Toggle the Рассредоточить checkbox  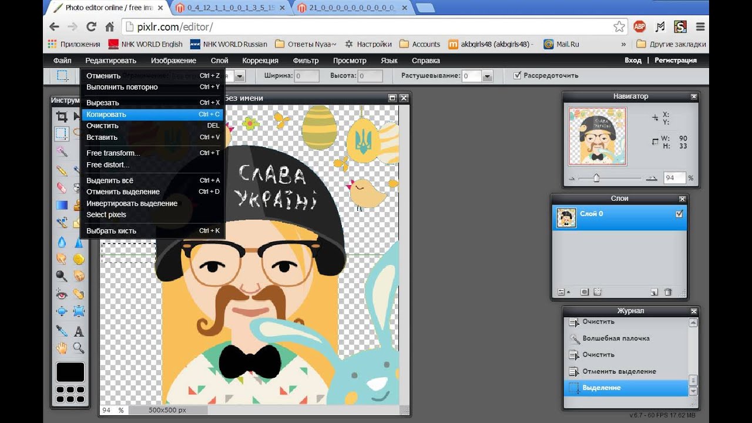point(518,76)
